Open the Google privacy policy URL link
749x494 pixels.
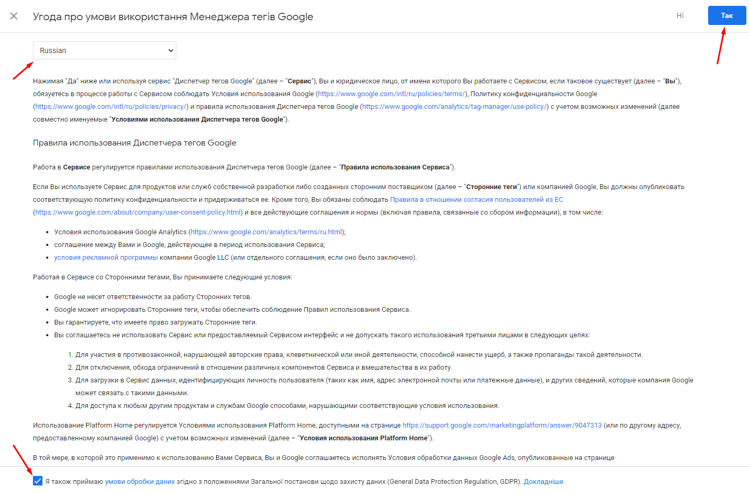[111, 107]
